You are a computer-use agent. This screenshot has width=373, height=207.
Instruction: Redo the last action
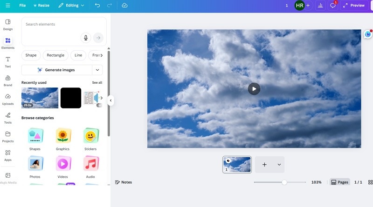coord(110,5)
